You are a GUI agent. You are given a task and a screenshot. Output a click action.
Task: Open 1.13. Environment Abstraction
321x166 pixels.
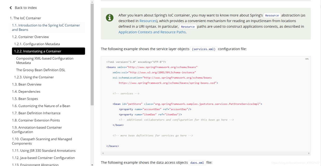pyautogui.click(x=35, y=164)
